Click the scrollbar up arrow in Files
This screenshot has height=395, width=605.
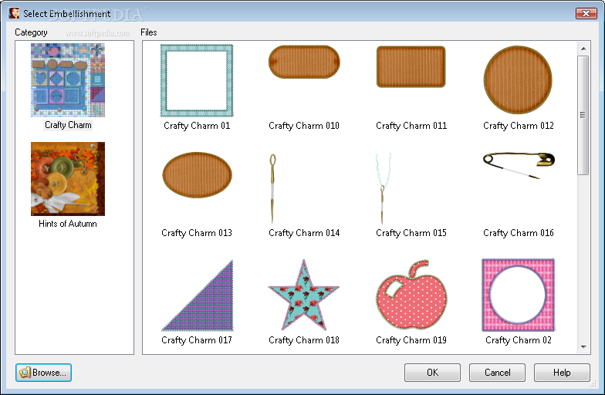[x=583, y=49]
